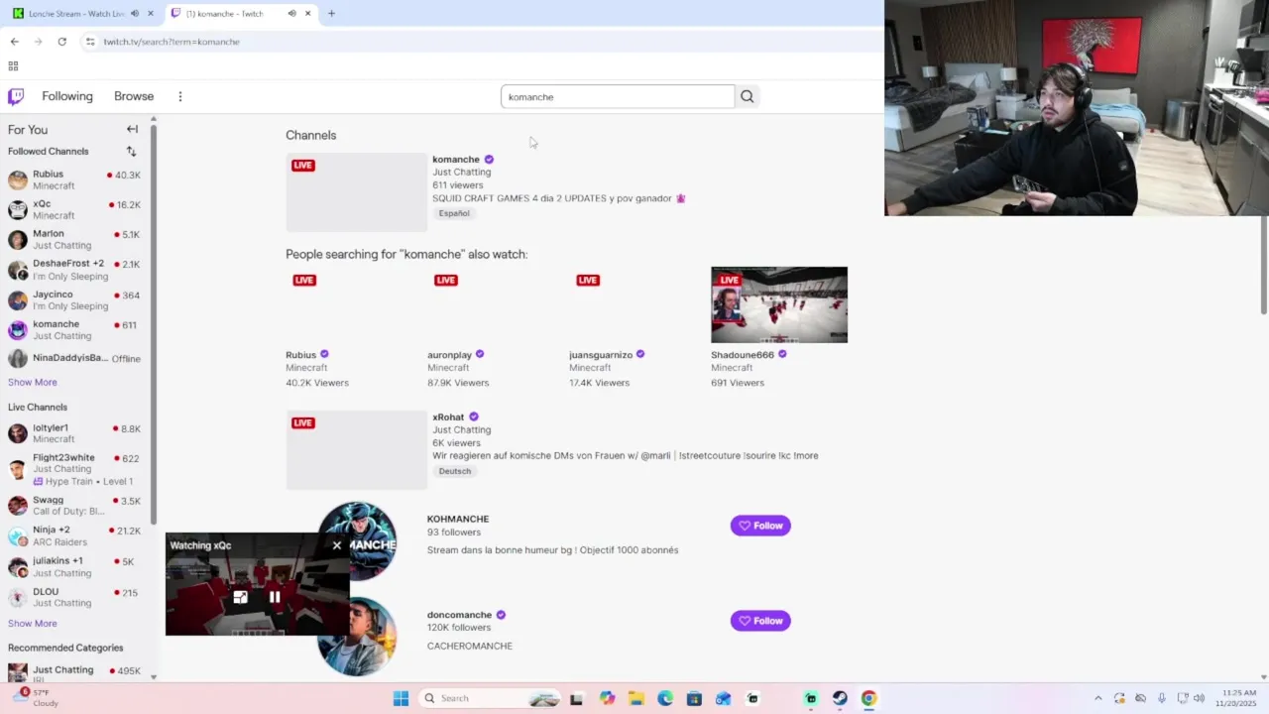Collapse the For You sidebar
Screen dimensions: 1269x714
(132, 129)
